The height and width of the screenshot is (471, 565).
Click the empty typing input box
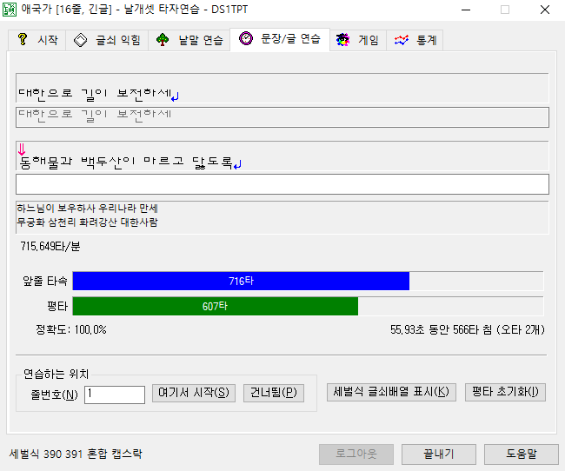point(282,184)
